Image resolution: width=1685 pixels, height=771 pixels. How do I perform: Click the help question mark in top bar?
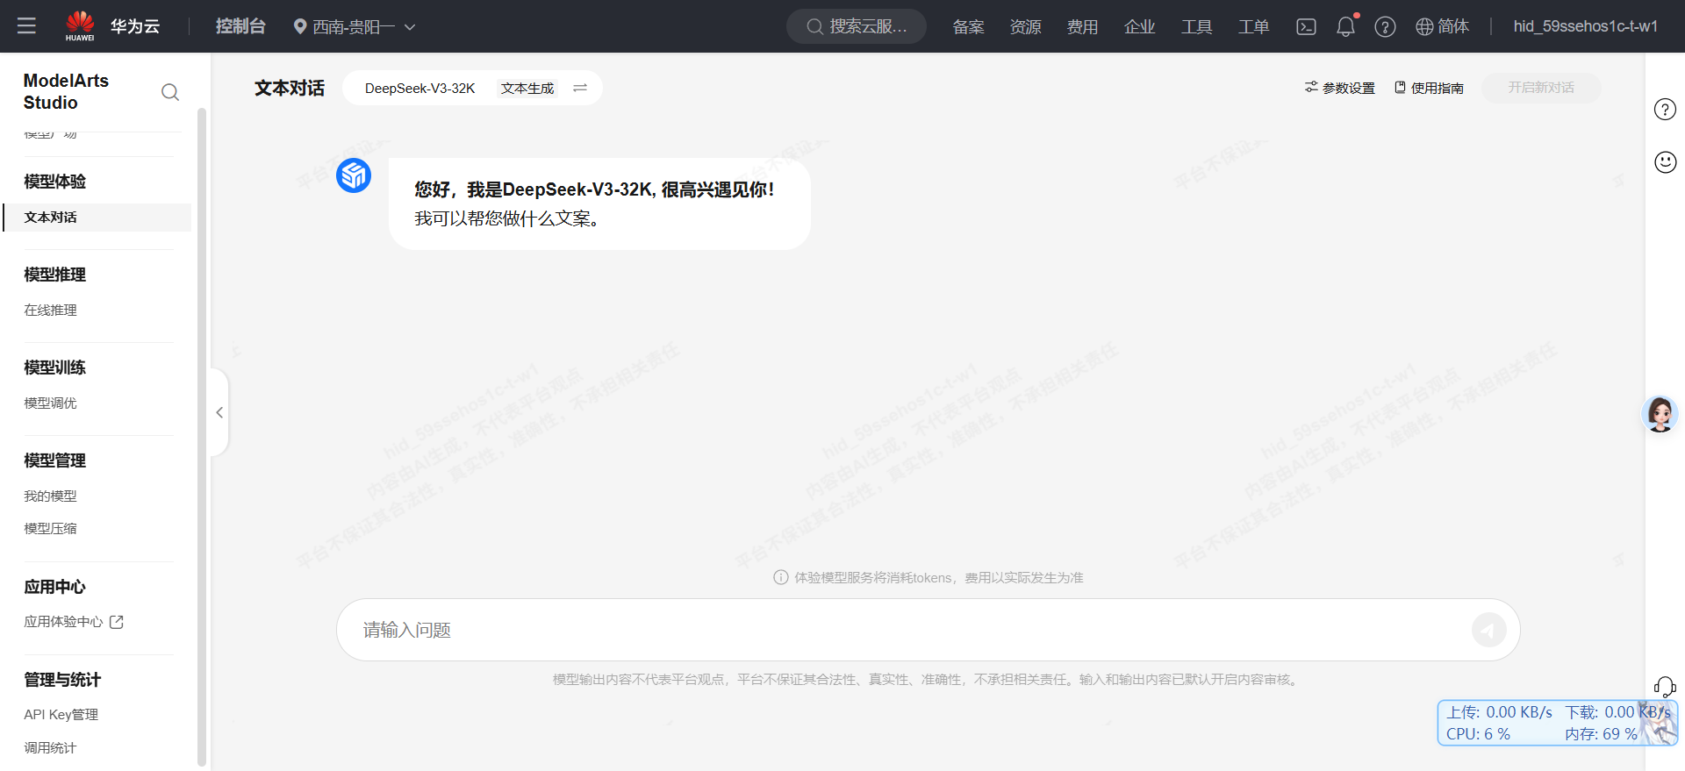[x=1385, y=27]
